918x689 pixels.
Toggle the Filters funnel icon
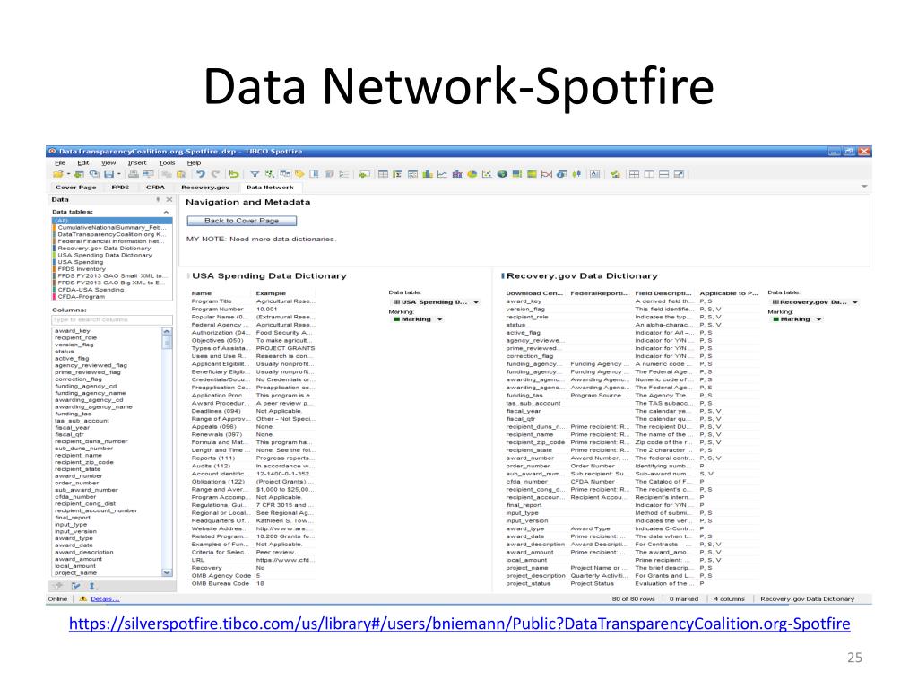click(255, 174)
